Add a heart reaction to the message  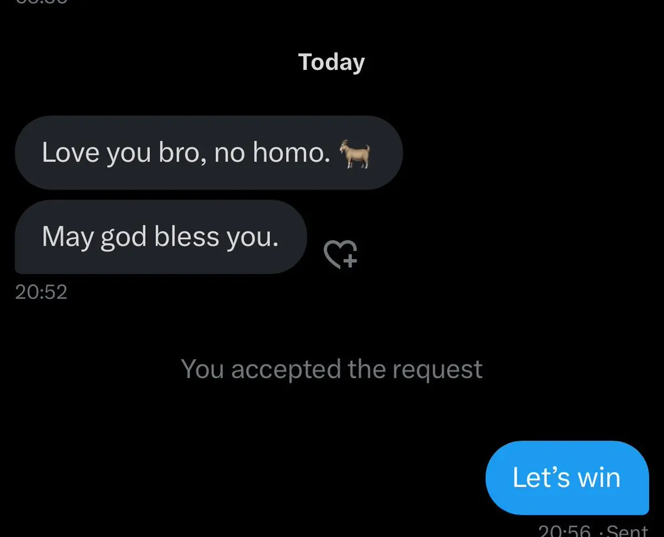[340, 254]
